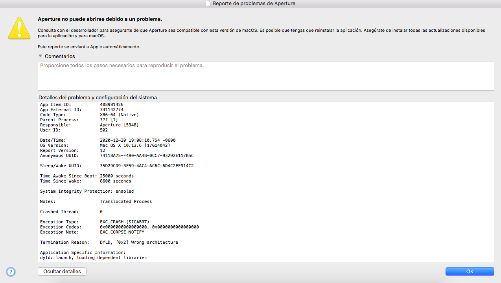Click the Anonymous UUID value starting 7411BA75
This screenshot has width=501, height=283.
click(x=147, y=156)
